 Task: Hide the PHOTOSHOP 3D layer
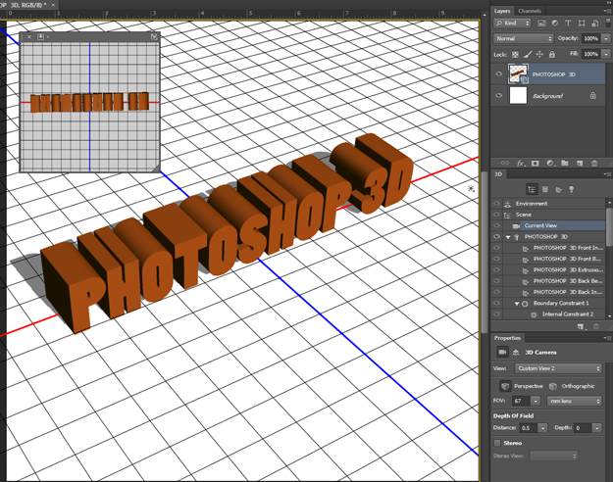pyautogui.click(x=498, y=74)
